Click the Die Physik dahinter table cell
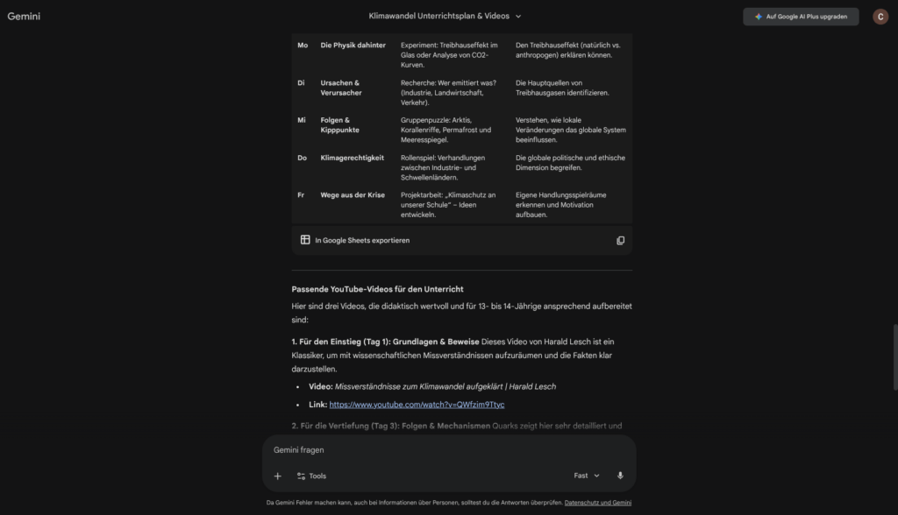The image size is (898, 515). pyautogui.click(x=353, y=45)
